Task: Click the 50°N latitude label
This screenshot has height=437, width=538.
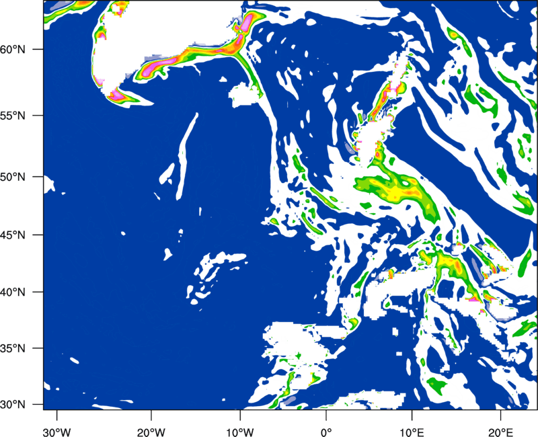Action: point(13,177)
